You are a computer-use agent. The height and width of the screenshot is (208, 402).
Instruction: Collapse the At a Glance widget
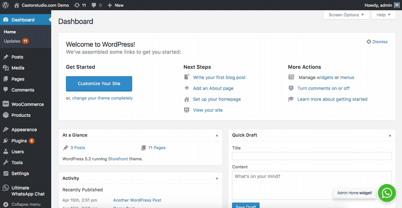click(x=217, y=135)
